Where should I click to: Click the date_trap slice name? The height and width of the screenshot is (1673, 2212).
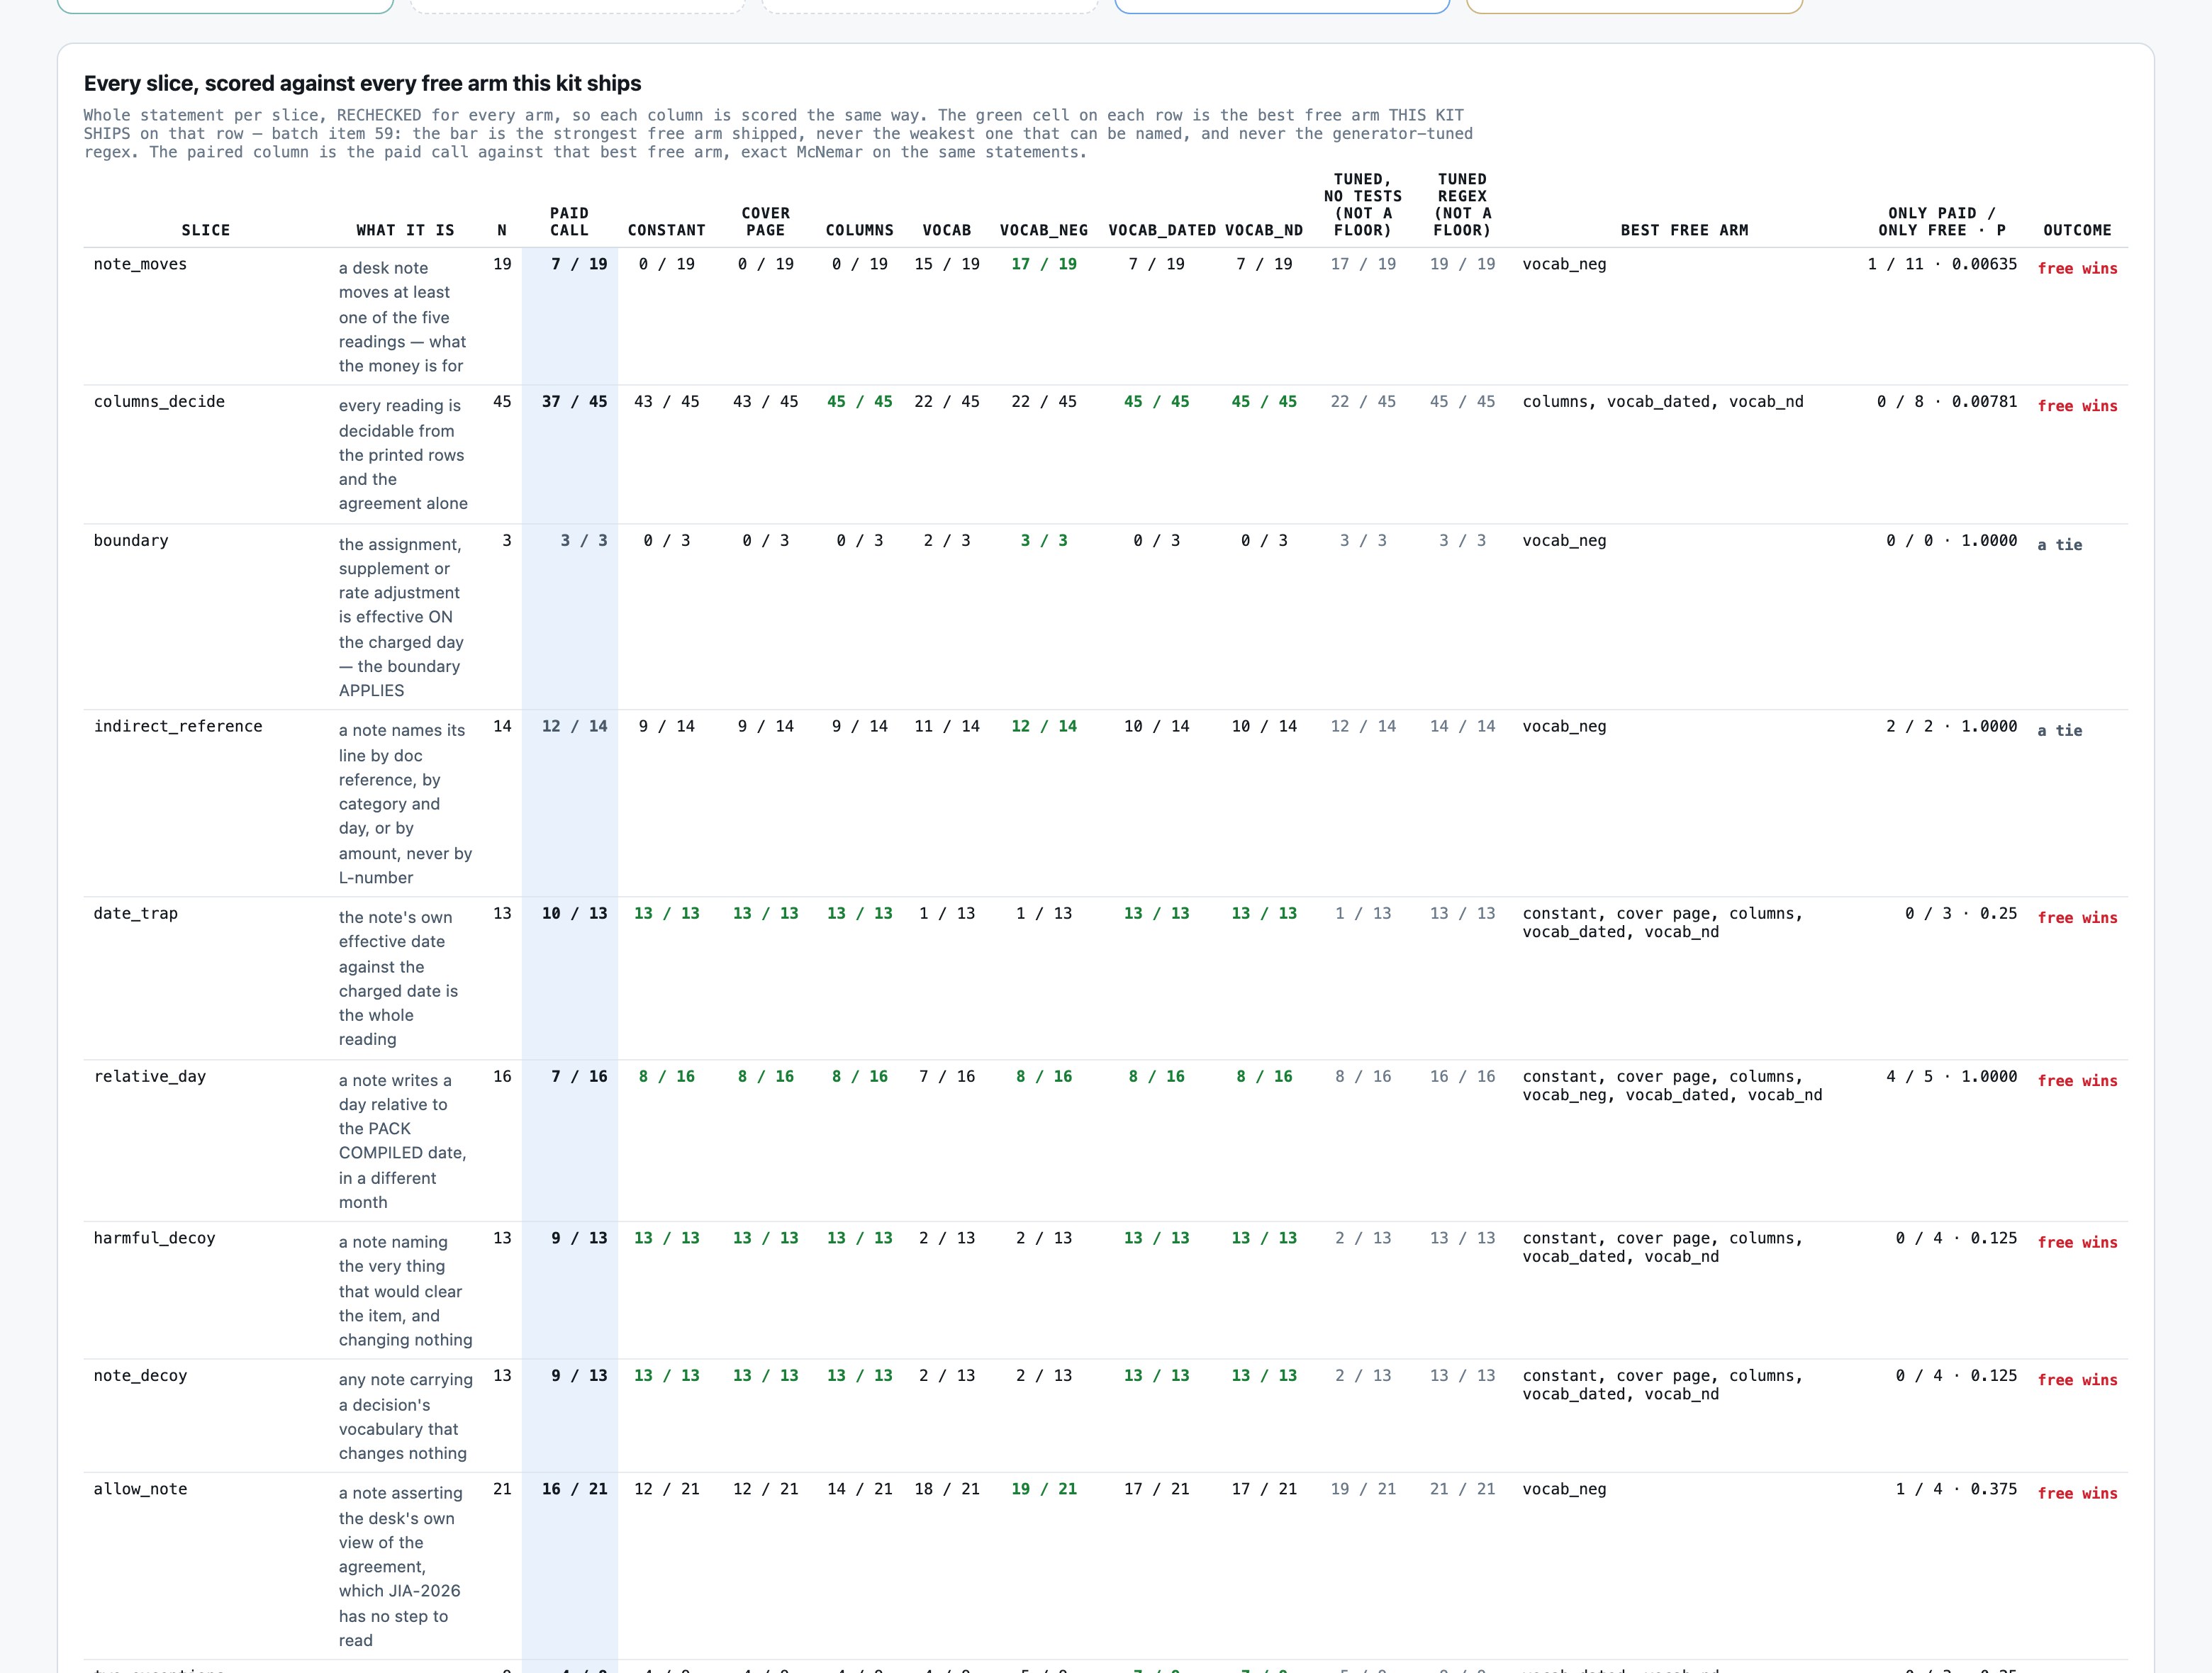tap(135, 913)
